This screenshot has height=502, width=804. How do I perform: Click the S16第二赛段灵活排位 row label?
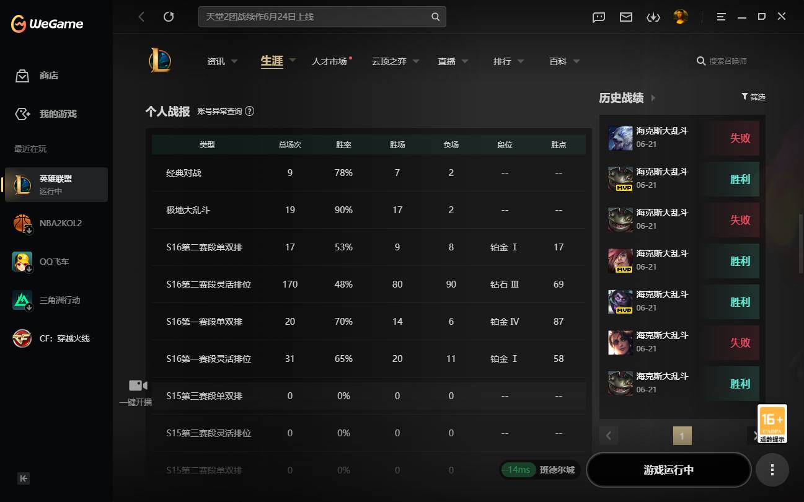point(209,284)
